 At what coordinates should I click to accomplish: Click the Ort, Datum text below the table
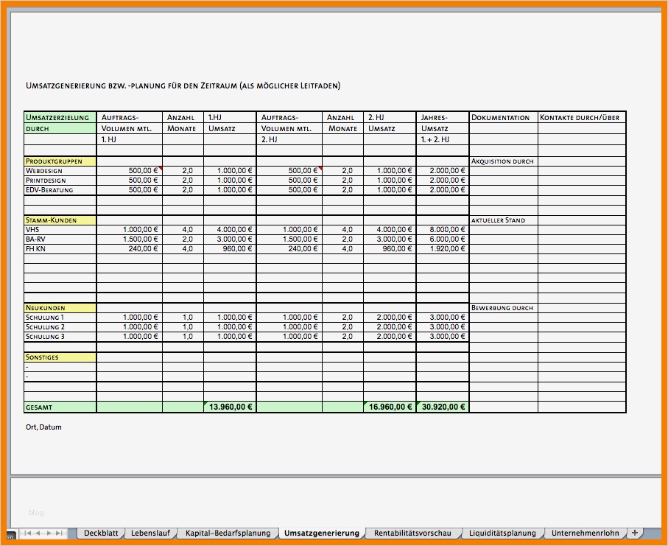point(43,426)
